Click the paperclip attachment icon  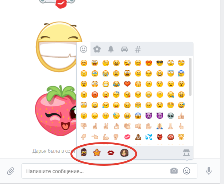coord(11,171)
